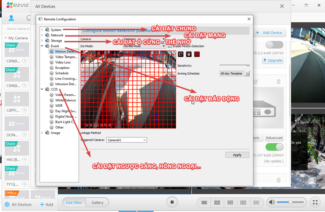Click the Upgrade button
325x212 pixels.
pos(273,60)
